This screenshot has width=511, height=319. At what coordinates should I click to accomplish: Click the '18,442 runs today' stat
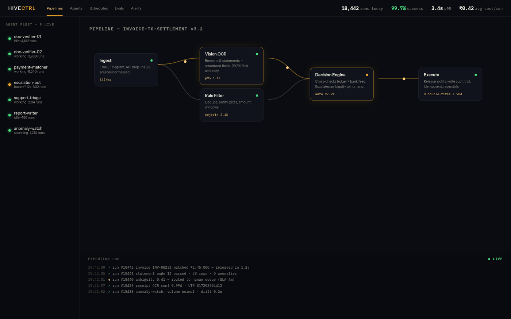coord(362,8)
